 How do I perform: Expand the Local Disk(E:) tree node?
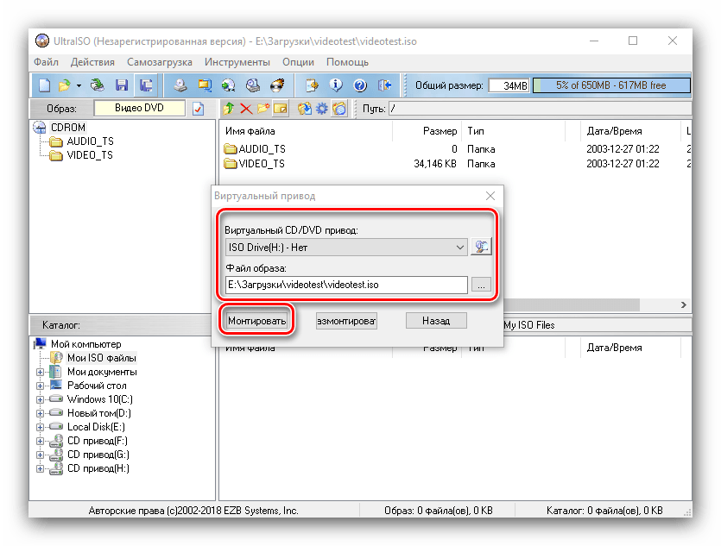click(x=40, y=427)
